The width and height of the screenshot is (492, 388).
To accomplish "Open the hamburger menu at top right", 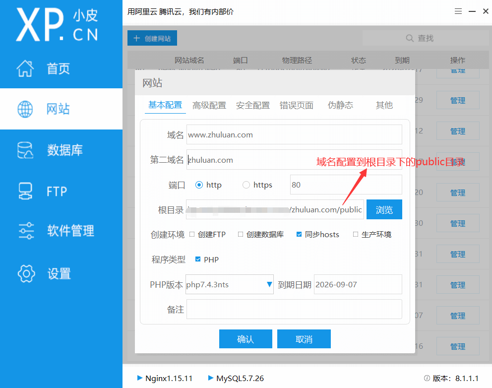I will pyautogui.click(x=458, y=11).
